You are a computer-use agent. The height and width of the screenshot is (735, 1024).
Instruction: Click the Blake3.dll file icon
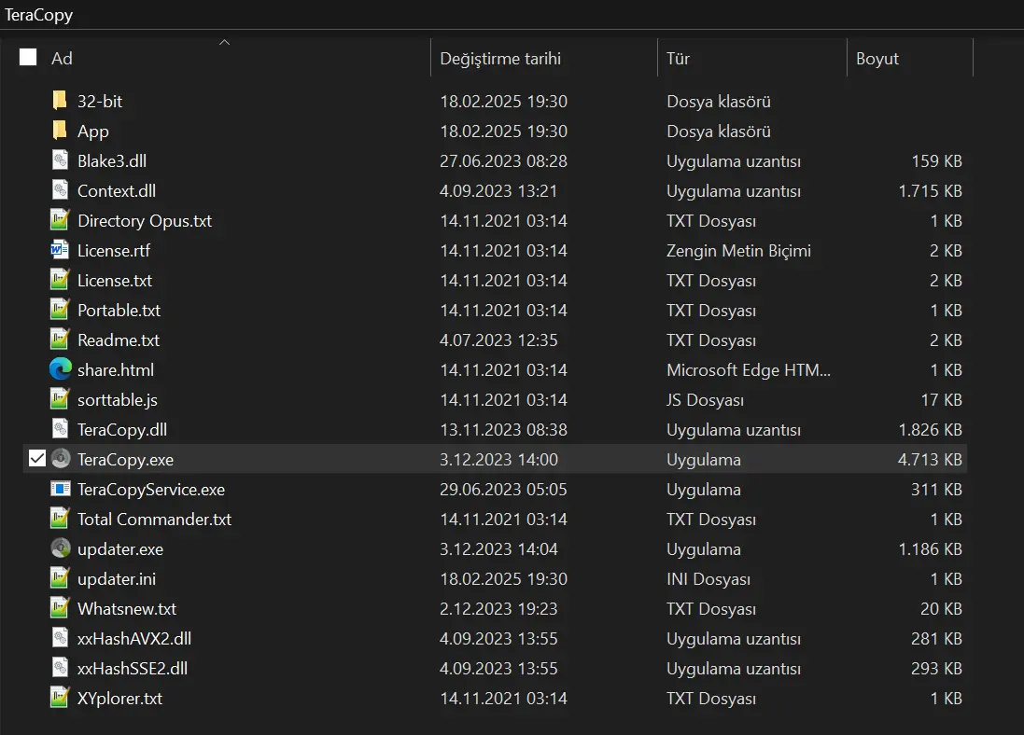(x=60, y=160)
